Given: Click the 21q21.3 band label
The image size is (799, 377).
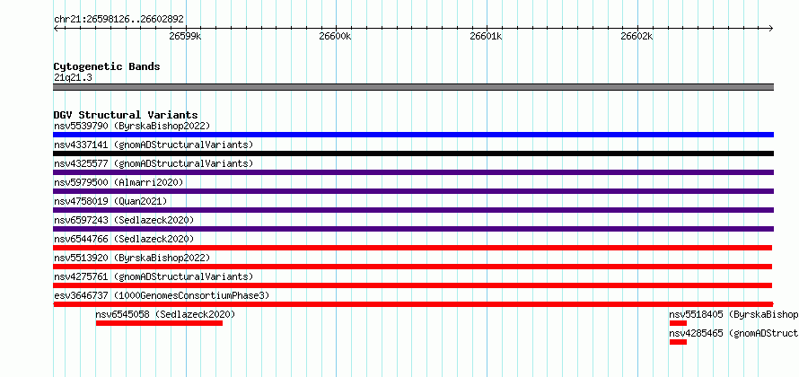Looking at the screenshot, I should point(73,78).
